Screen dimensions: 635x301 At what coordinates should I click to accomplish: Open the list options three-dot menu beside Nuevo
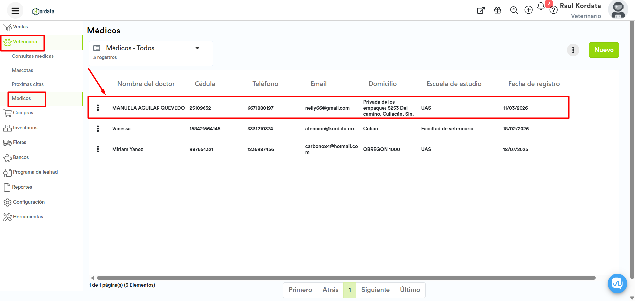pos(573,50)
